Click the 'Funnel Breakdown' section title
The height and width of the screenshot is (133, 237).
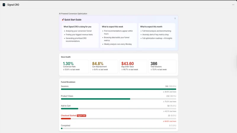[x=68, y=82]
